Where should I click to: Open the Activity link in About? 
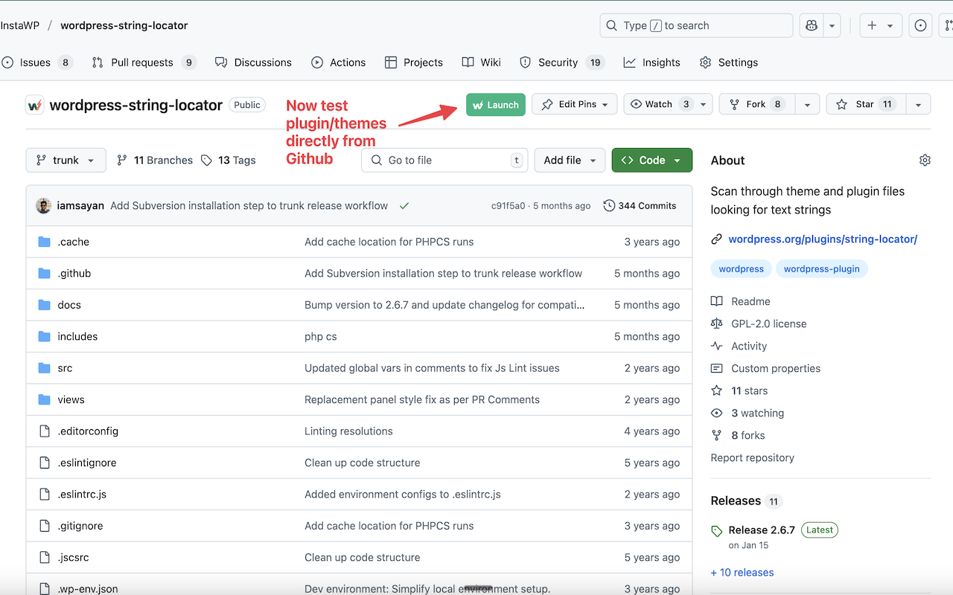pyautogui.click(x=748, y=346)
